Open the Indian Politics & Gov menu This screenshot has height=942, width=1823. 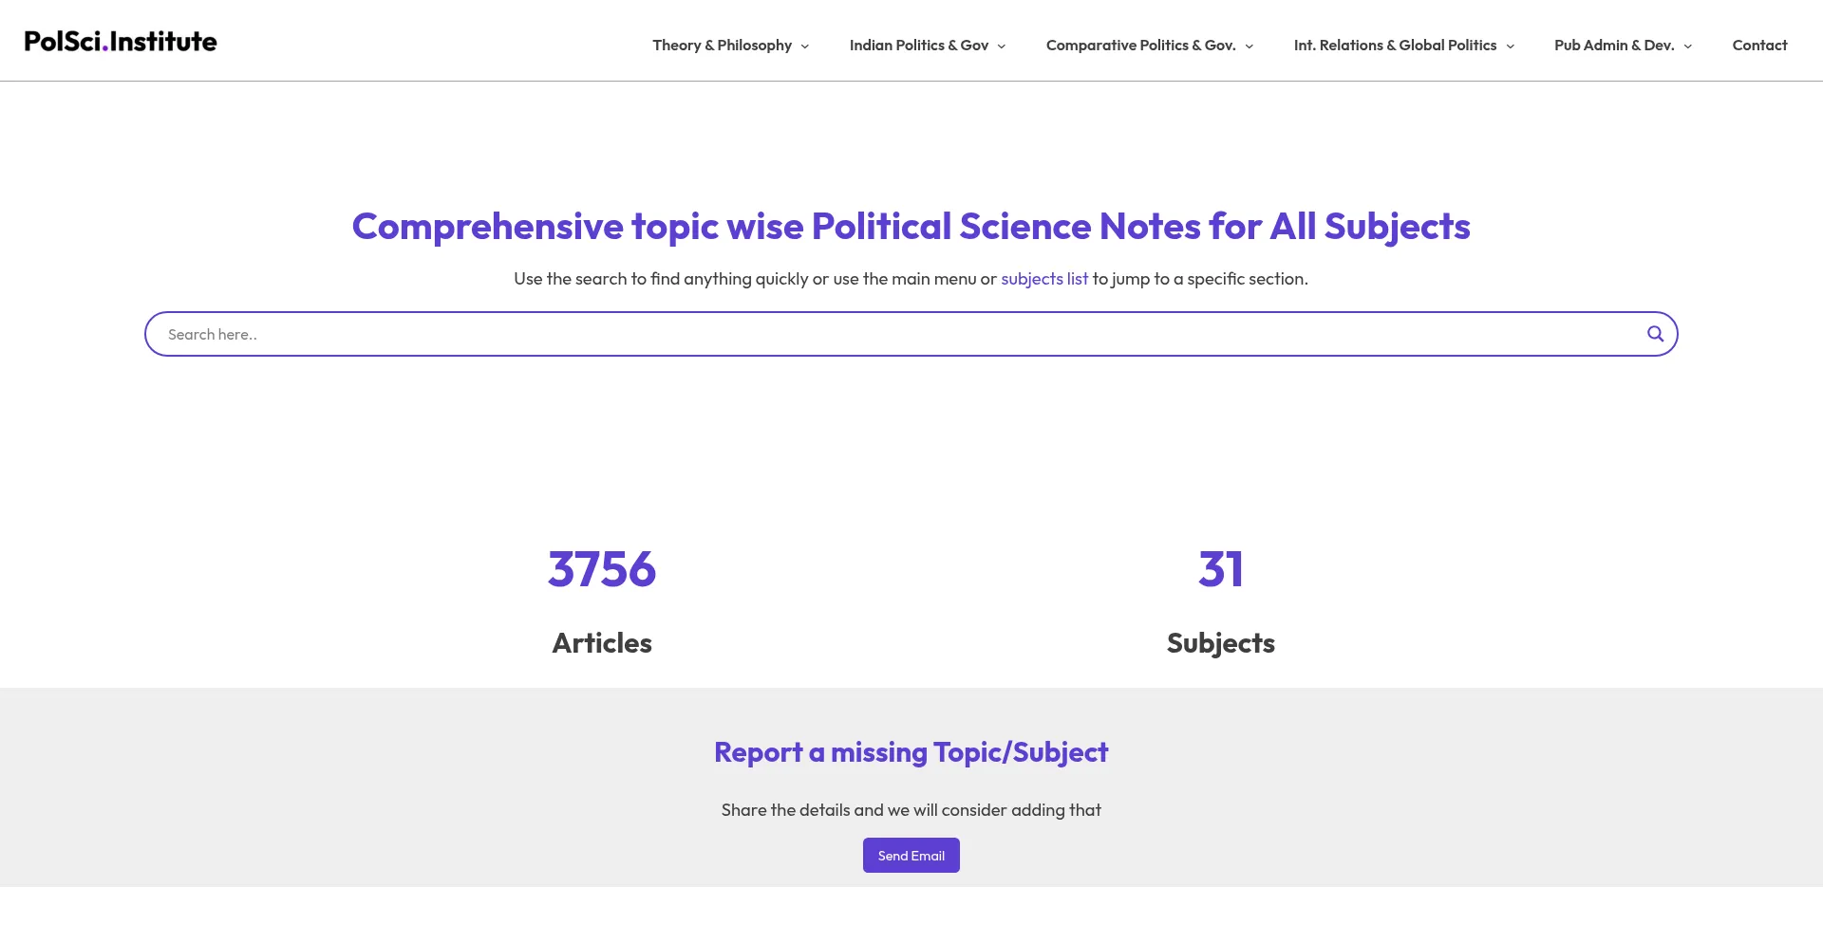point(918,46)
